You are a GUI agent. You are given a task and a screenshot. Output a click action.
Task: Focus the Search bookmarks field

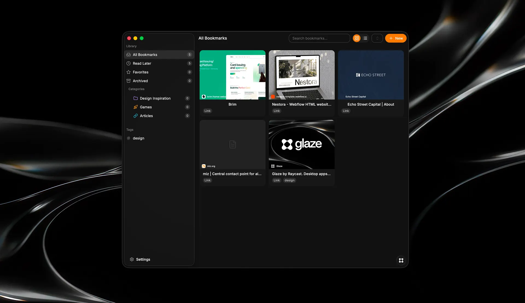pyautogui.click(x=319, y=38)
